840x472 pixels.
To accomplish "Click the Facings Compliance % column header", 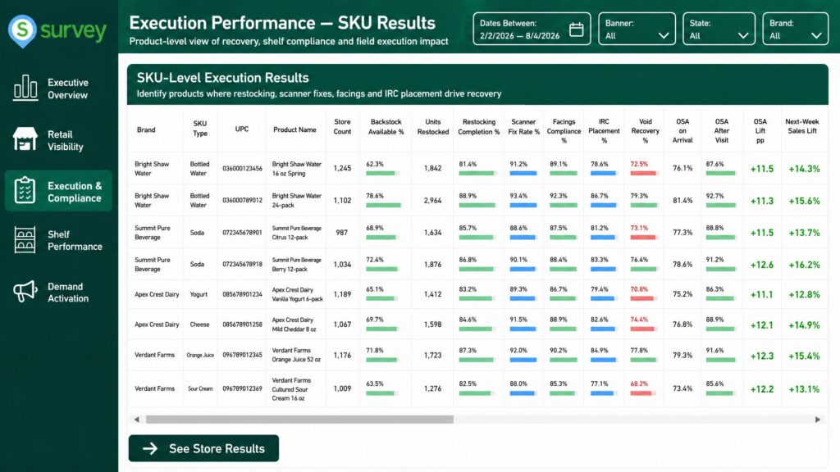I will (564, 131).
